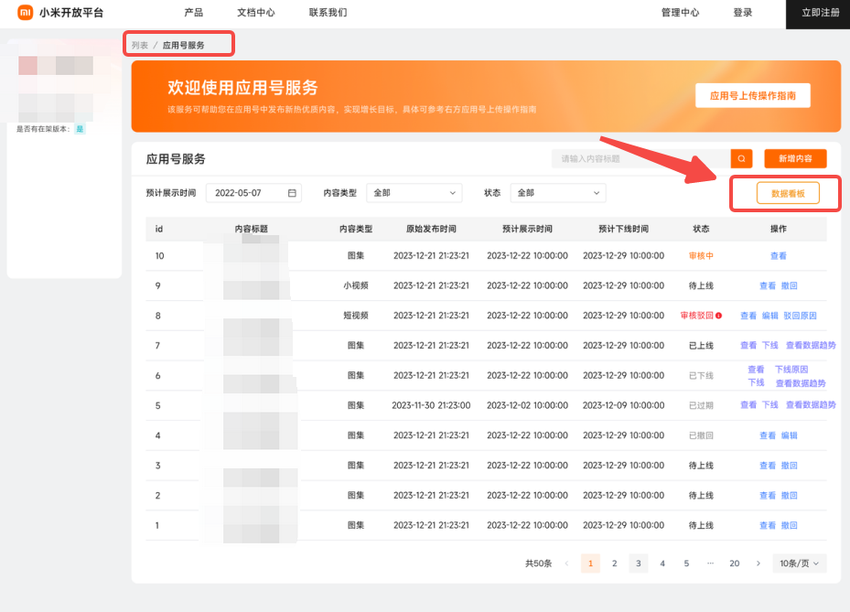The width and height of the screenshot is (850, 612).
Task: Click the 短视频 content type cell
Action: tap(356, 316)
